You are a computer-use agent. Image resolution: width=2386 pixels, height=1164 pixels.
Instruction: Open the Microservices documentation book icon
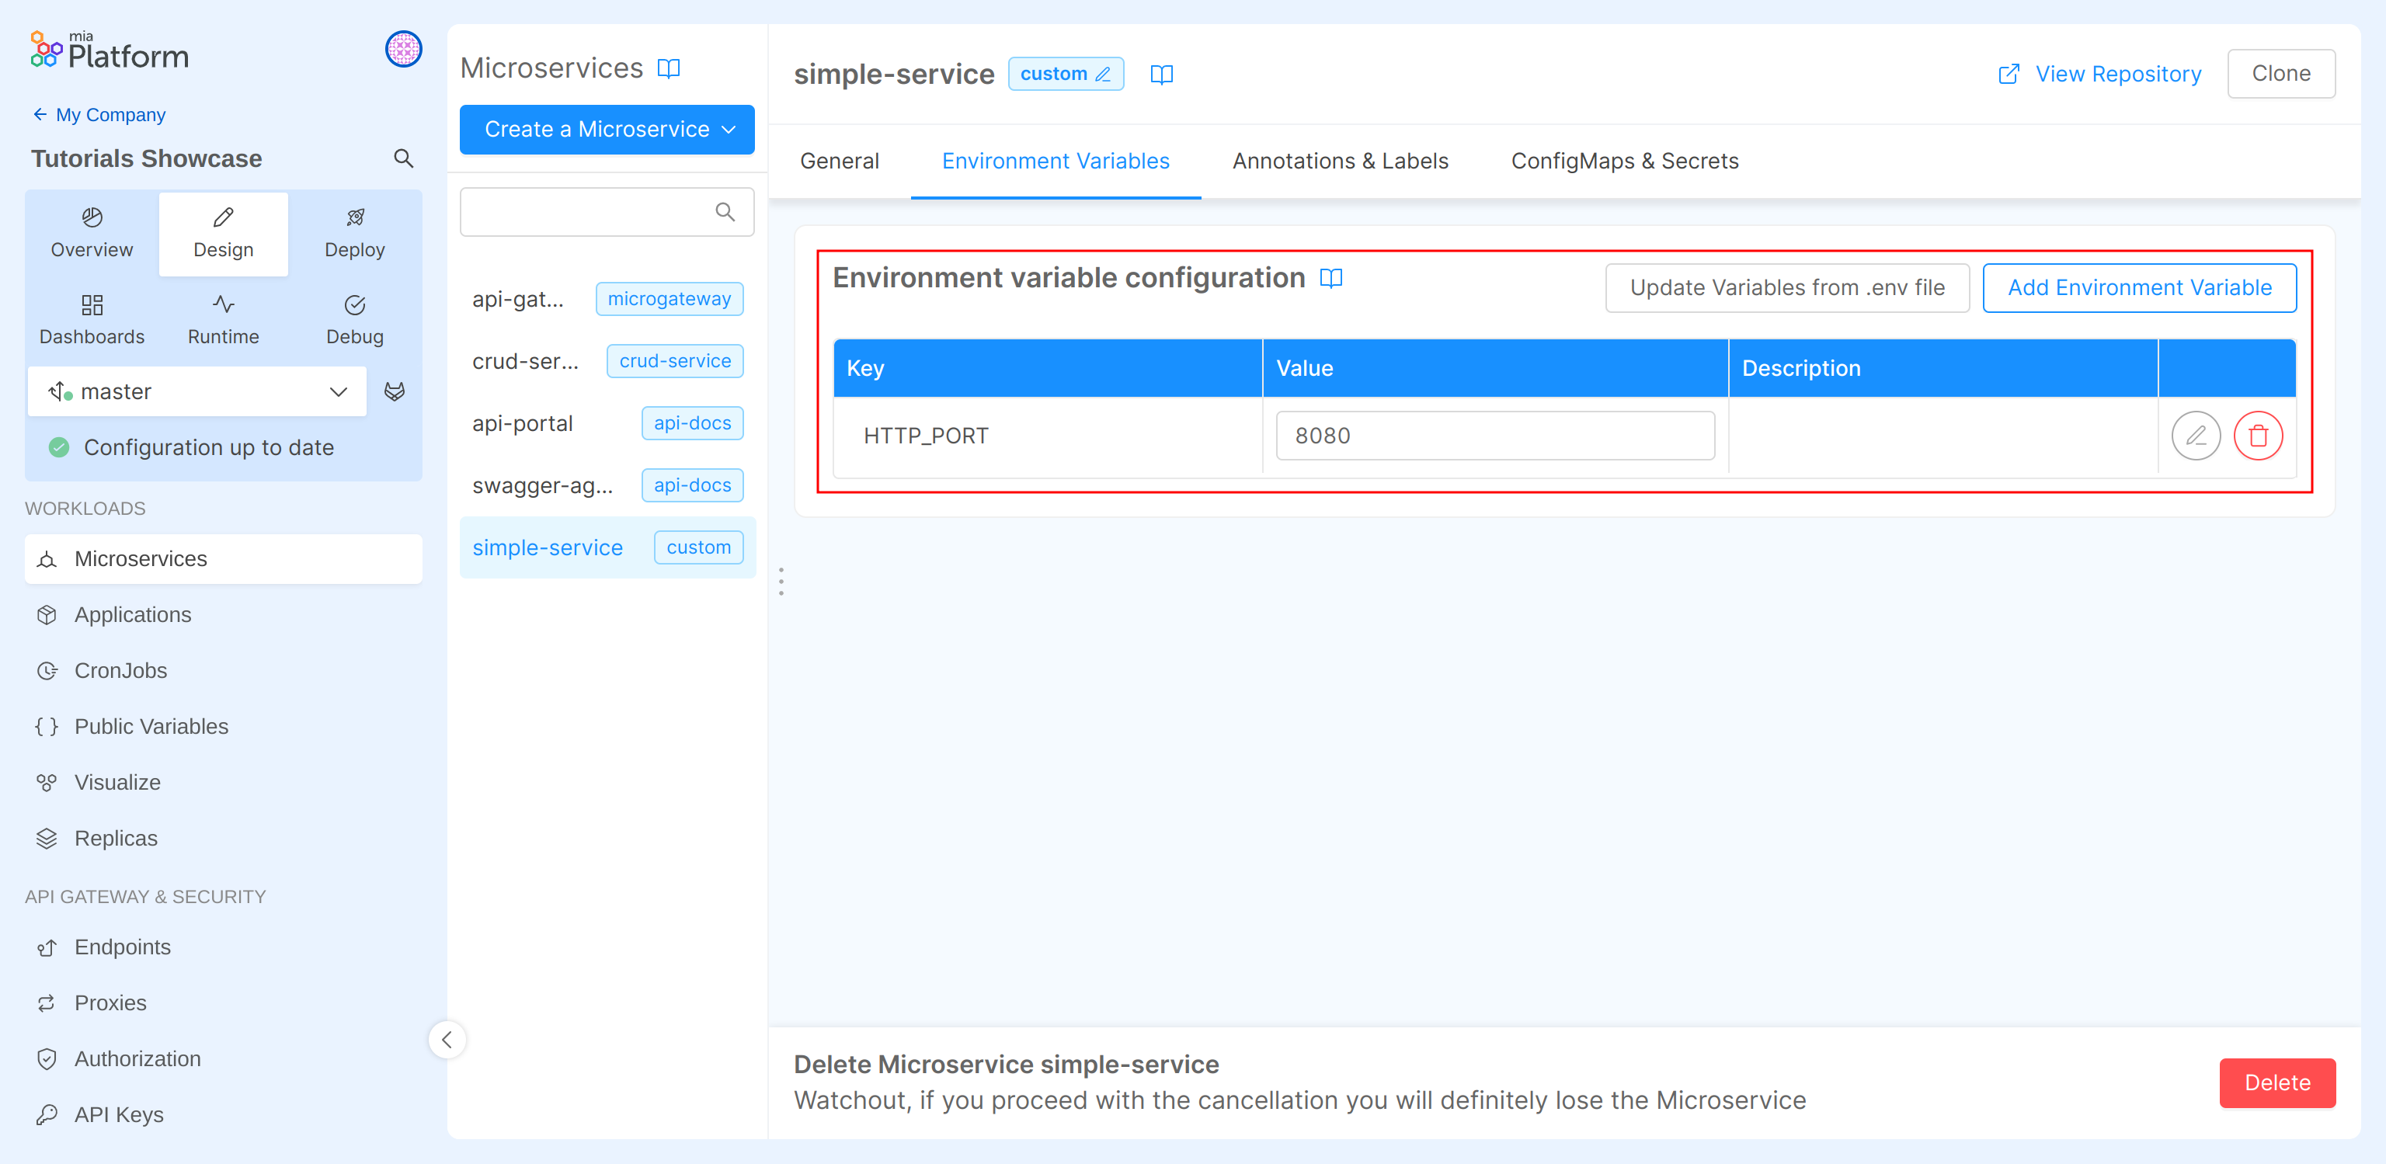(x=670, y=68)
